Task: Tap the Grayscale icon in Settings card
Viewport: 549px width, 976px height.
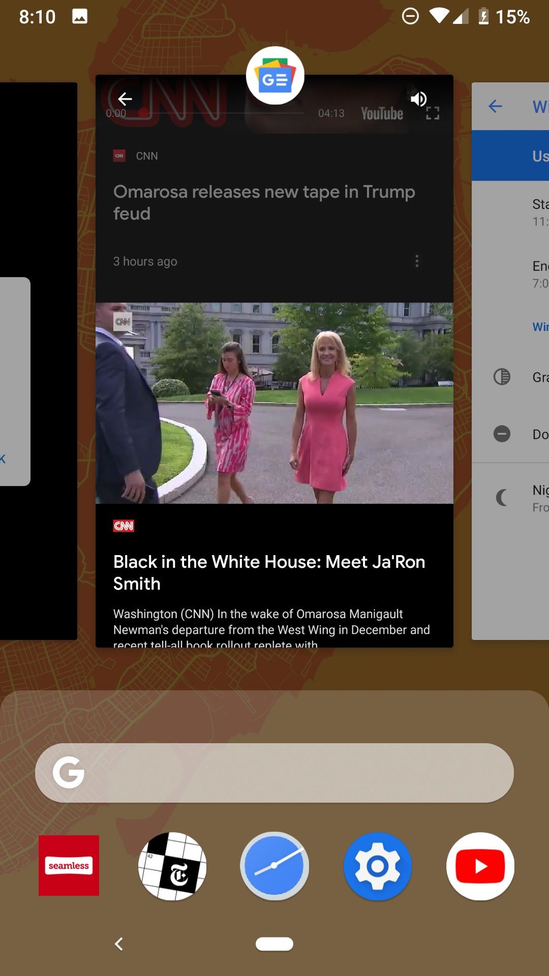Action: [x=502, y=377]
